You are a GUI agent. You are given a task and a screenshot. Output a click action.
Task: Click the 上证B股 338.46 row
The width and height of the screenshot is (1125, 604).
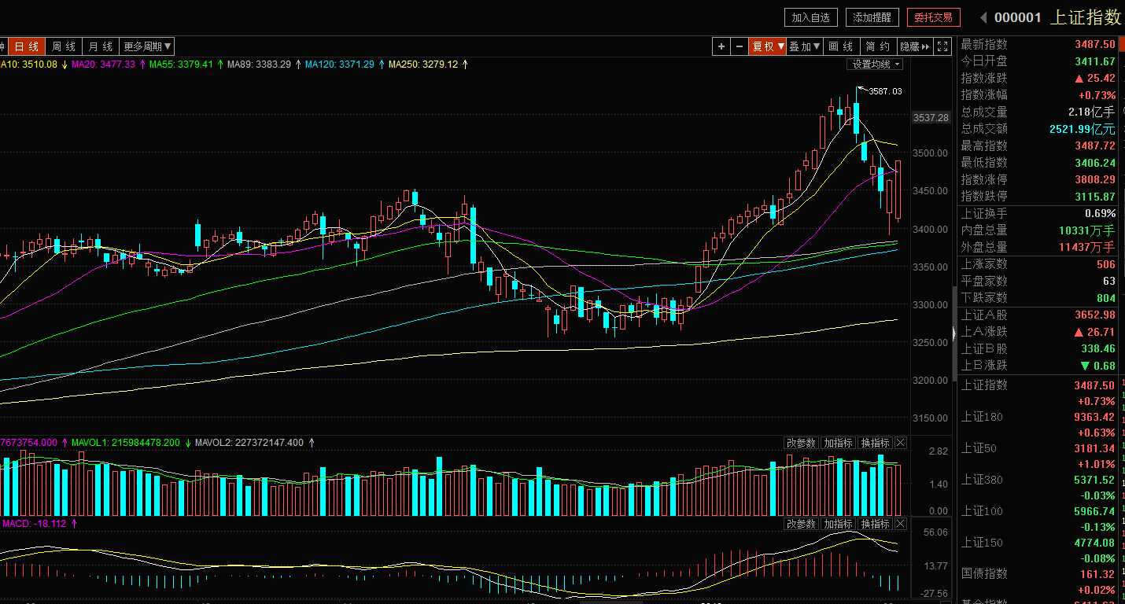point(1038,348)
